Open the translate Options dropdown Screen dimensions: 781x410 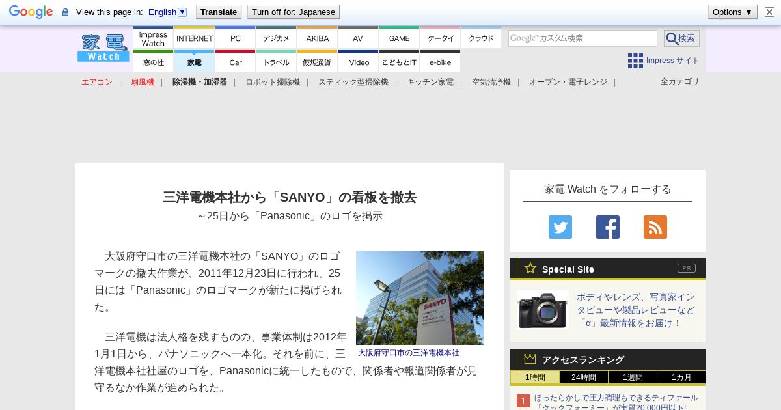[x=733, y=12]
